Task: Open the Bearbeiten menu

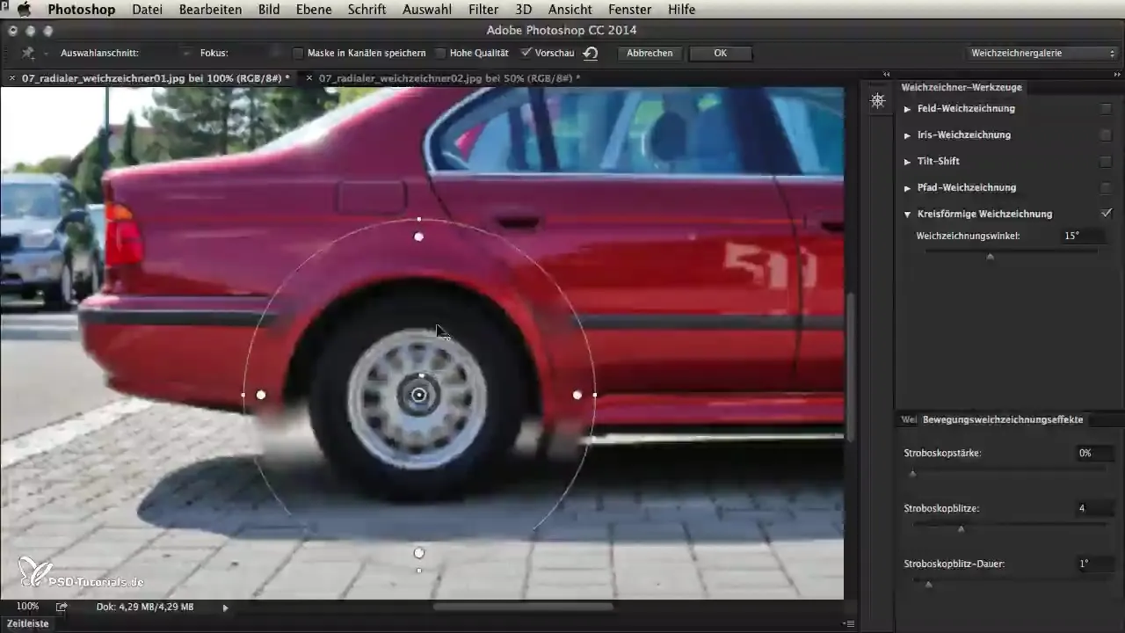Action: point(210,10)
